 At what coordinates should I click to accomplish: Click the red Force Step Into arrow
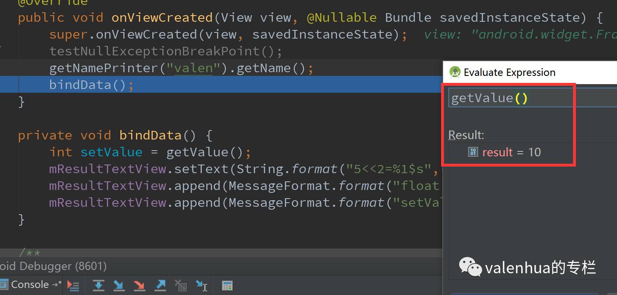pyautogui.click(x=139, y=285)
